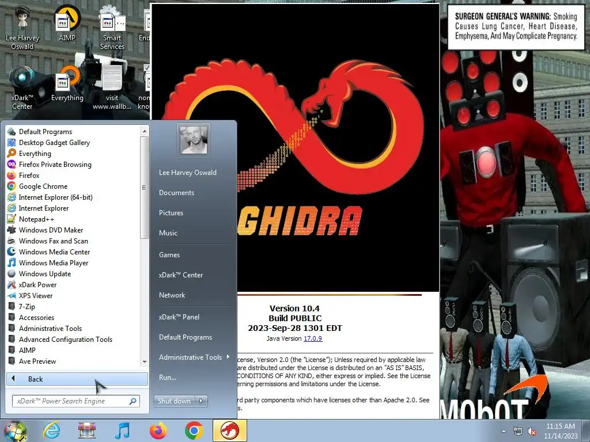Open the network tray icon
The height and width of the screenshot is (442, 590).
[x=518, y=432]
